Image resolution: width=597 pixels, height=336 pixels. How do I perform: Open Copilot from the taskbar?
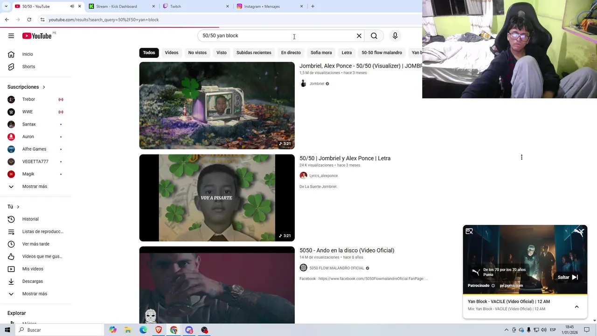pos(112,330)
